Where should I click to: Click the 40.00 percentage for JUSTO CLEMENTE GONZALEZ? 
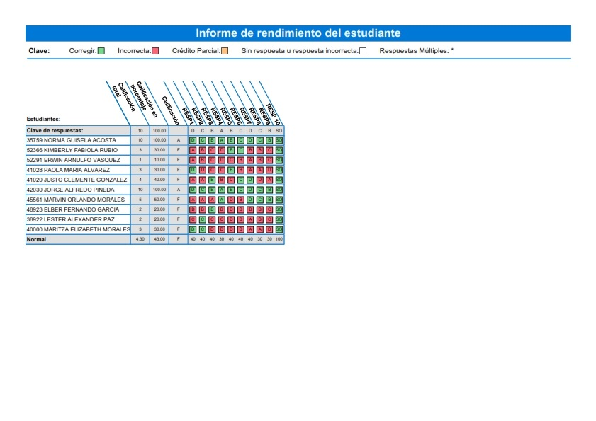tap(159, 180)
